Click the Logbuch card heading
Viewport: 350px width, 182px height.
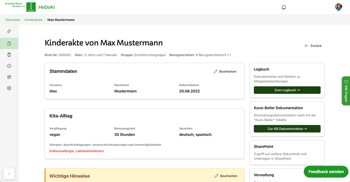[x=261, y=69]
